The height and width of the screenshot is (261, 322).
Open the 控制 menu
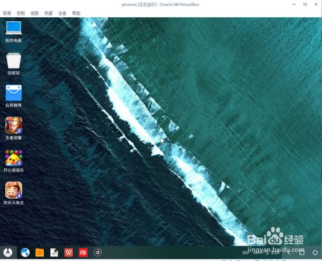coord(21,14)
